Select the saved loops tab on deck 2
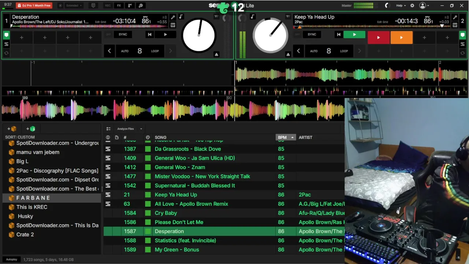This screenshot has width=469, height=264. (x=462, y=44)
